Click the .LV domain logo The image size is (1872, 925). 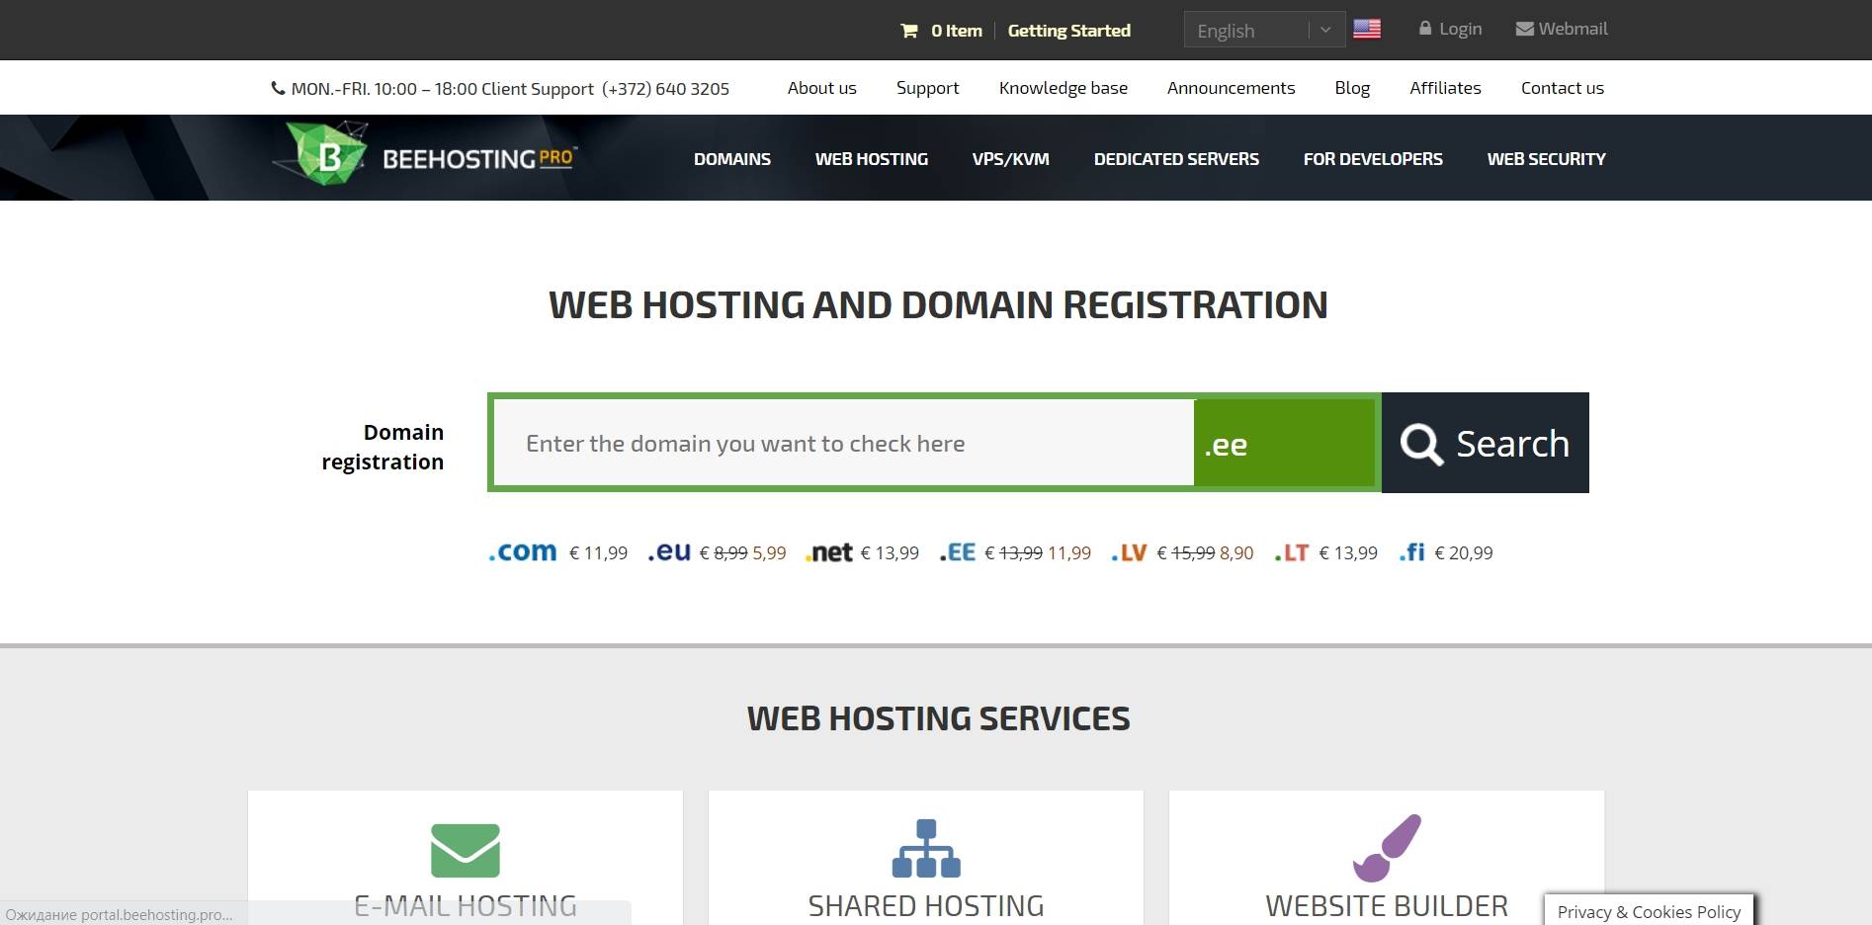click(x=1129, y=552)
